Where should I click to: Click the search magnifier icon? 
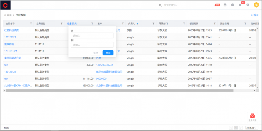tap(160, 5)
